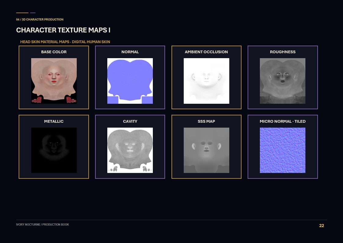Click the Base Color face texture thumbnail
Image resolution: width=343 pixels, height=243 pixels.
pyautogui.click(x=54, y=81)
